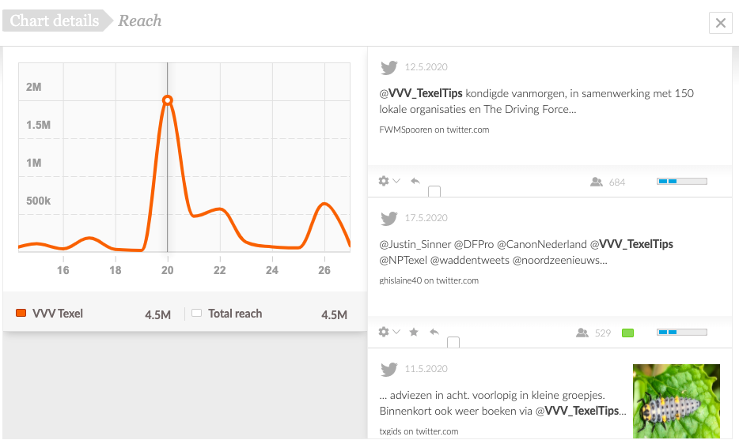Click the reply arrow on the FWMSpooren tweet

tap(415, 181)
